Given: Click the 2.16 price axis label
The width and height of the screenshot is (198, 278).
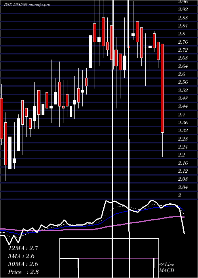Looking at the screenshot, I should tap(183, 163).
